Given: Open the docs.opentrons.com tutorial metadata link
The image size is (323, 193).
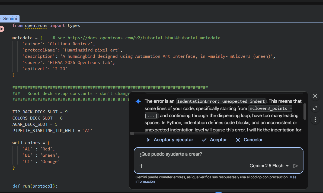Looking at the screenshot, I should click(144, 38).
